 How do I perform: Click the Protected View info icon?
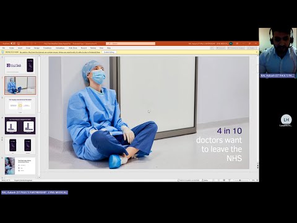tap(2, 52)
